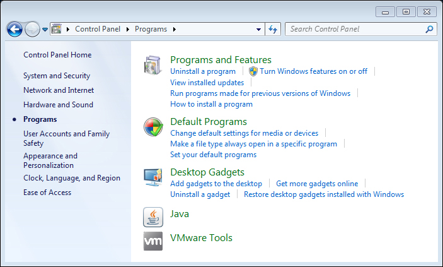
Task: Click the blue Back arrow button
Action: 14,29
